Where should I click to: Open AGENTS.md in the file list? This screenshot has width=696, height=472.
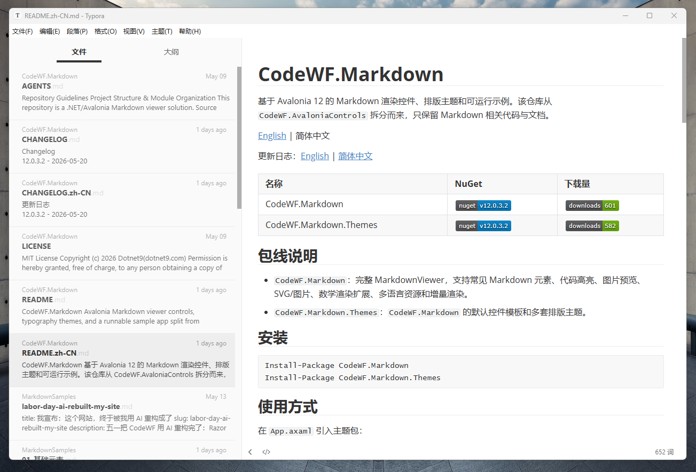pyautogui.click(x=122, y=93)
